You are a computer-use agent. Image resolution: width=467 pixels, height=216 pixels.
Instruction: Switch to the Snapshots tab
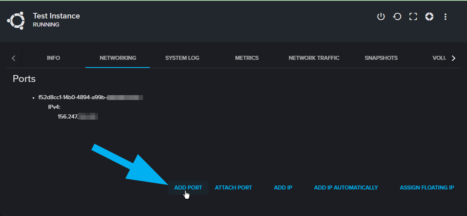pyautogui.click(x=381, y=58)
